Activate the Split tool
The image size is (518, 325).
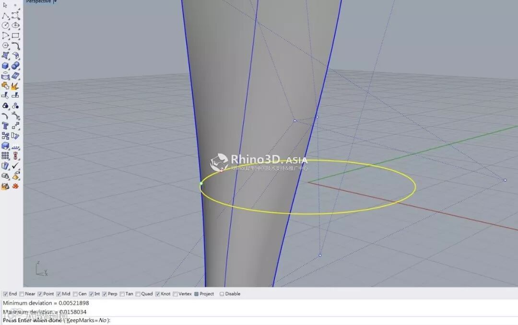(x=15, y=96)
